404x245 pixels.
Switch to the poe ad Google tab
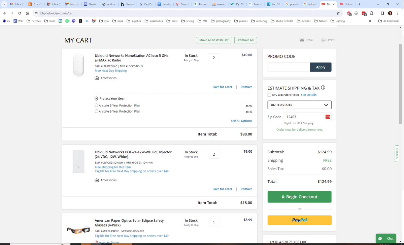click(x=291, y=4)
